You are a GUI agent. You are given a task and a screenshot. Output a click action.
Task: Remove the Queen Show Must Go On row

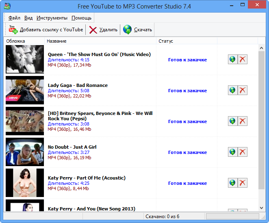[243, 59]
